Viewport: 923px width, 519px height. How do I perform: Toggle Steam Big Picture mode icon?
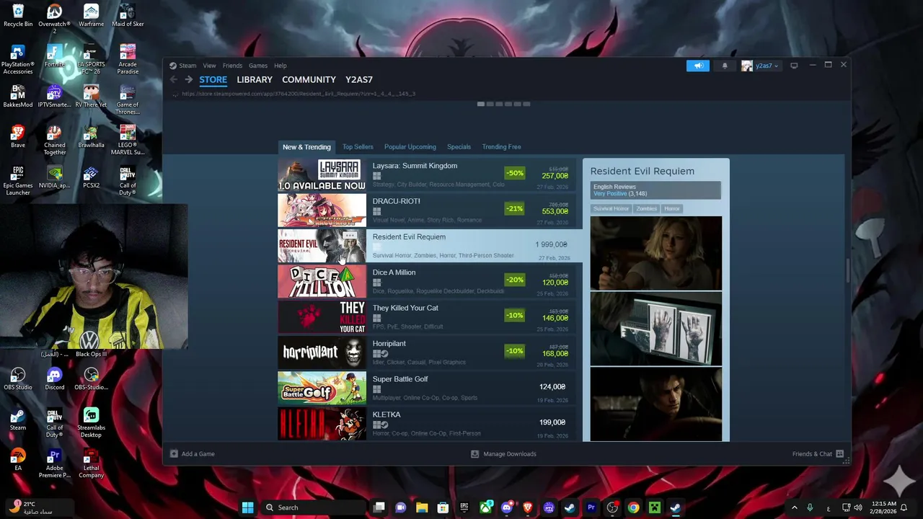pyautogui.click(x=794, y=66)
